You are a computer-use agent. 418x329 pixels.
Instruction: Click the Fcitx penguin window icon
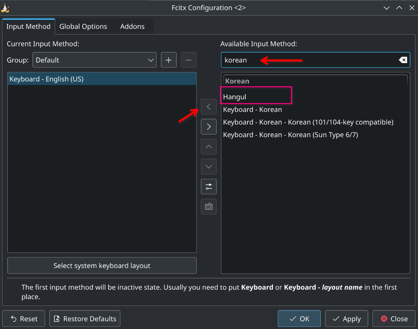(5, 8)
